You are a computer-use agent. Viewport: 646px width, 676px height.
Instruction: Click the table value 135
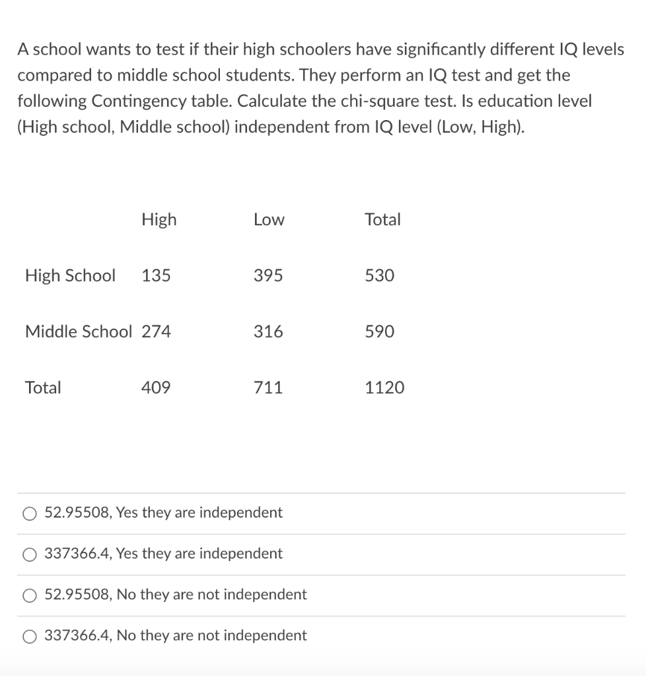pyautogui.click(x=157, y=276)
